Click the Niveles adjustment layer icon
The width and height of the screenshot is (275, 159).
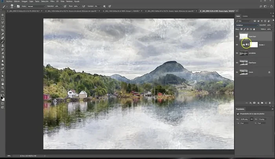[244, 44]
